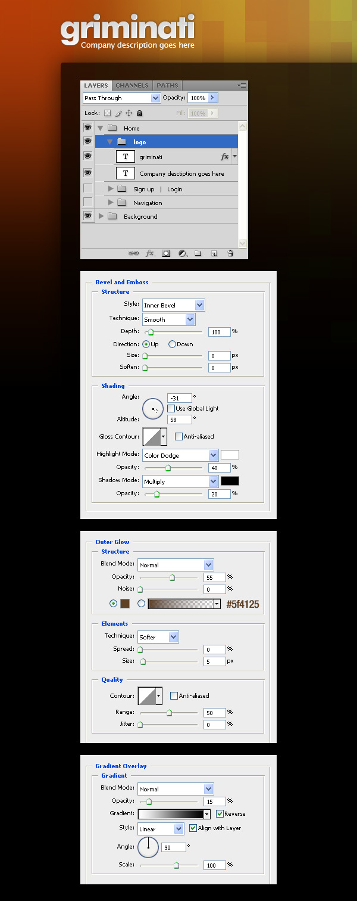Hide the griminati text layer
This screenshot has height=901, width=357.
(87, 156)
